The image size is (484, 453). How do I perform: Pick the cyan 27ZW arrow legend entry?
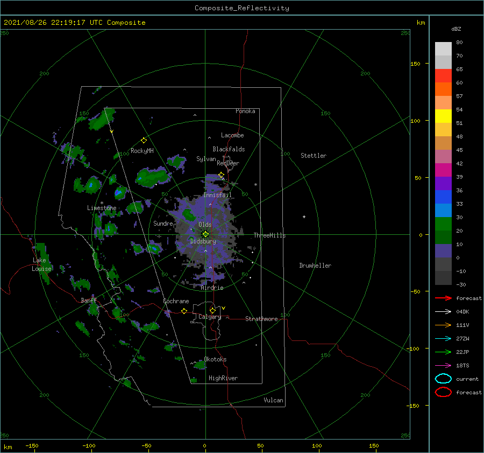(x=443, y=339)
